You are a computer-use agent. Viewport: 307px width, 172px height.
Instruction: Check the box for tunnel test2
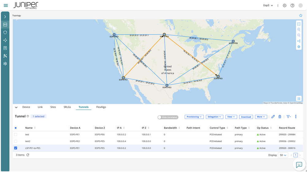pos(16,141)
